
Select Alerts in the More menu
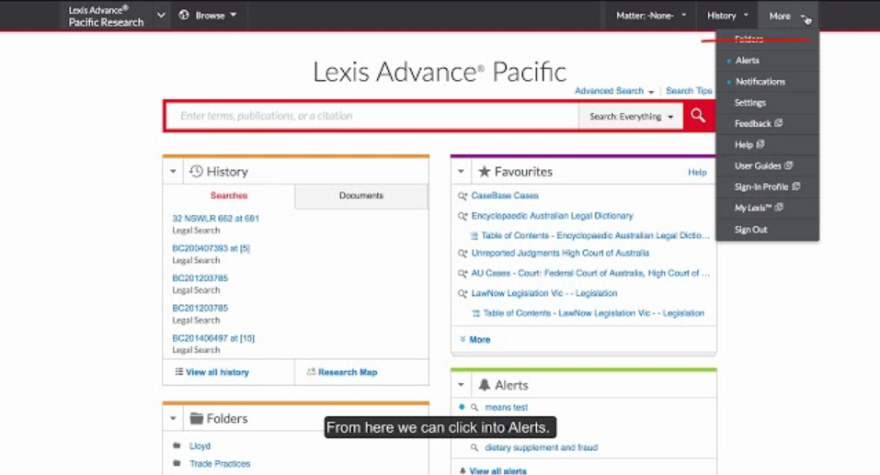point(747,60)
